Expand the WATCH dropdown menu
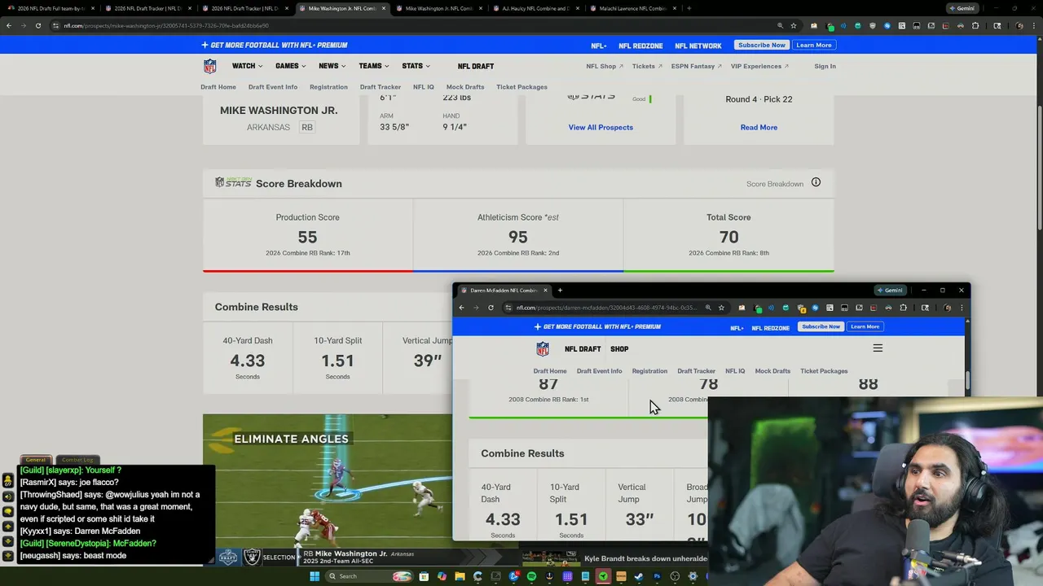Image resolution: width=1043 pixels, height=586 pixels. coord(247,66)
